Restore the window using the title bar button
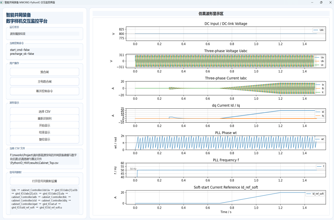Screen dimensions: 334x220 321,2
